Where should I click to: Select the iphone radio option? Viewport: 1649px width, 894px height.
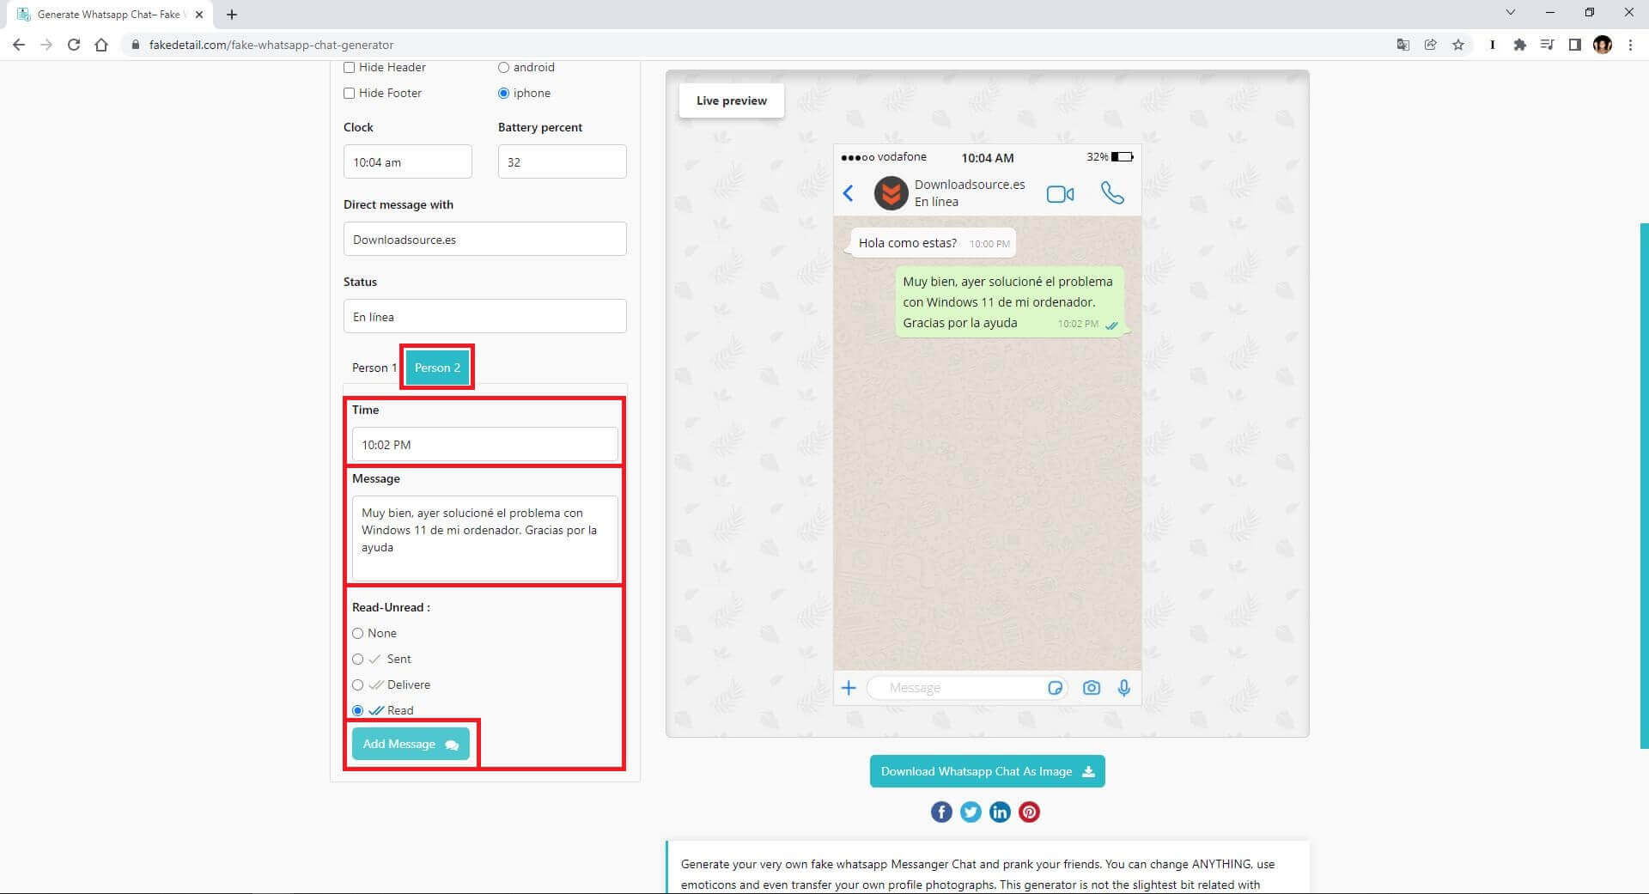click(x=504, y=93)
